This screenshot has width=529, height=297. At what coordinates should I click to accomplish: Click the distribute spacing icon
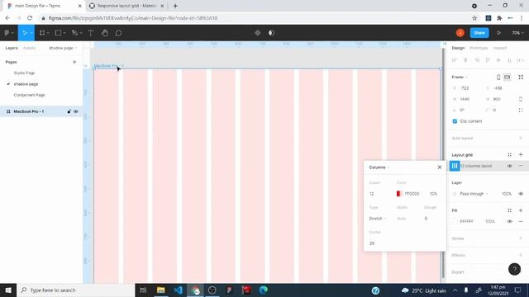click(521, 60)
